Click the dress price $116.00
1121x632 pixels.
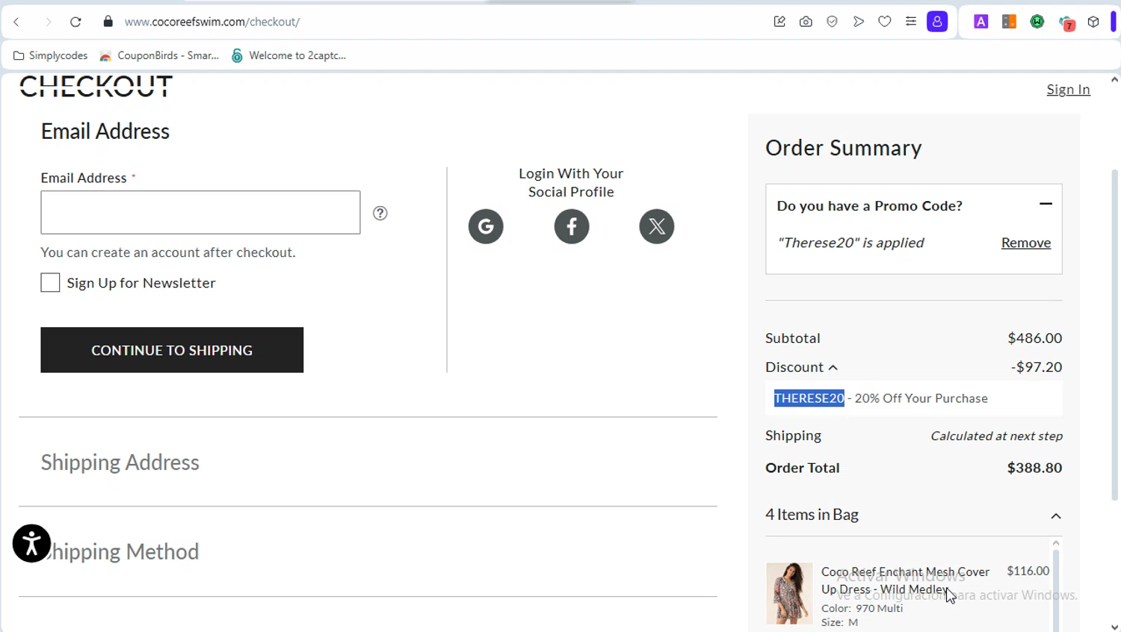click(x=1028, y=571)
